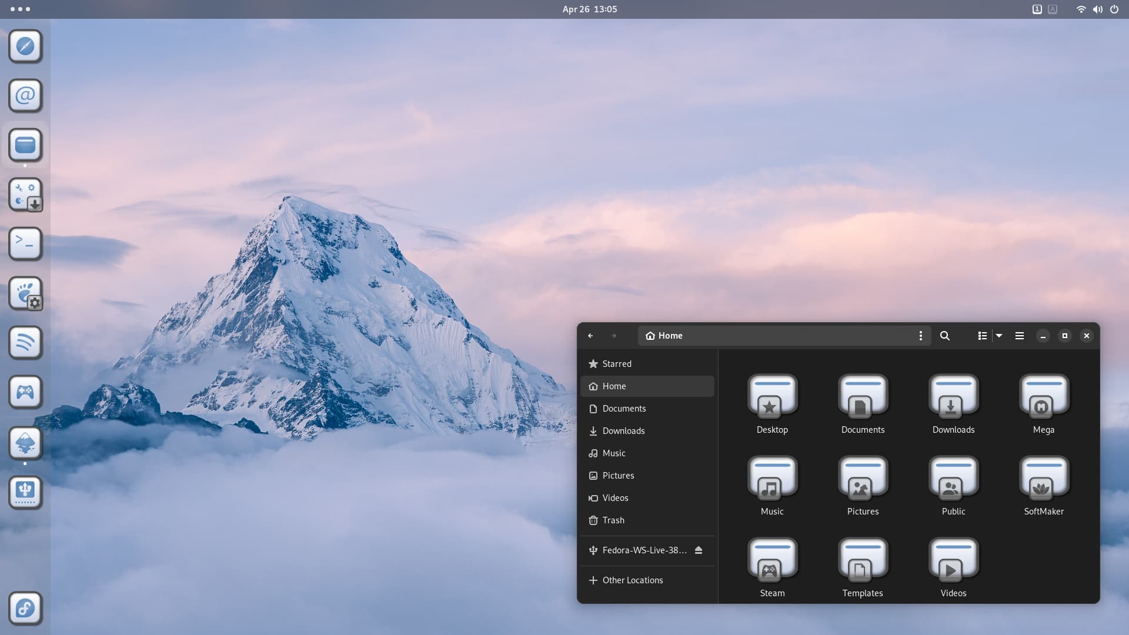Select Starred in the sidebar
1129x635 pixels.
tap(616, 364)
